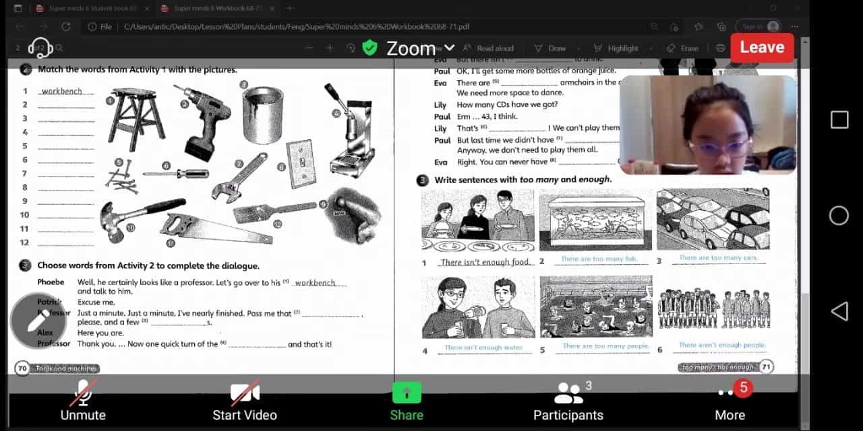Select the Highlight tool
The image size is (863, 431).
(616, 48)
